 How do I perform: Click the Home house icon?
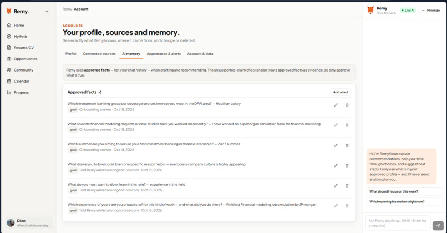point(9,26)
